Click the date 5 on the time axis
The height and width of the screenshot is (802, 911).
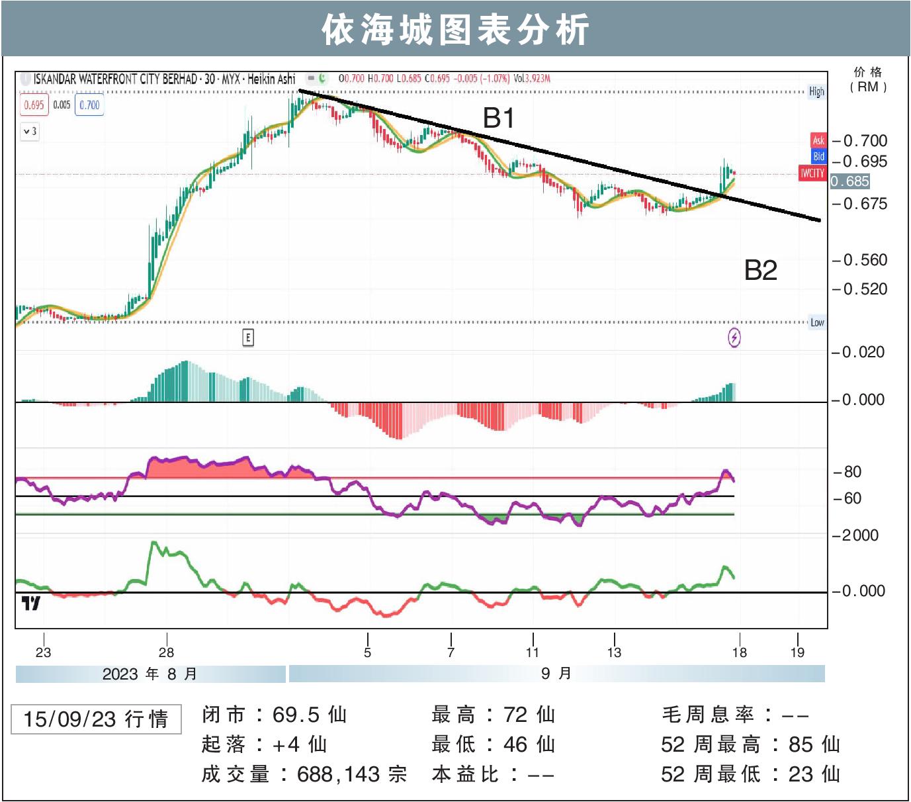click(367, 652)
